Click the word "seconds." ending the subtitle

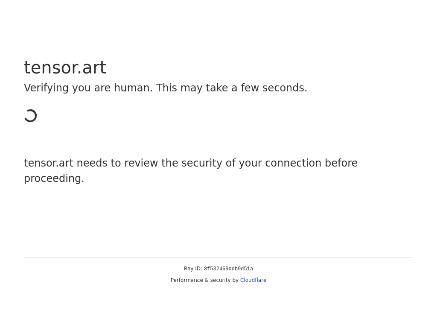pyautogui.click(x=285, y=88)
